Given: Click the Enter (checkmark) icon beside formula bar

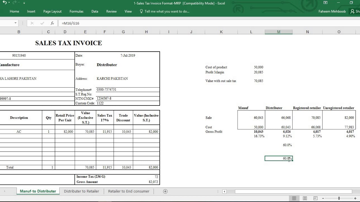Looking at the screenshot, I should click(42, 23).
